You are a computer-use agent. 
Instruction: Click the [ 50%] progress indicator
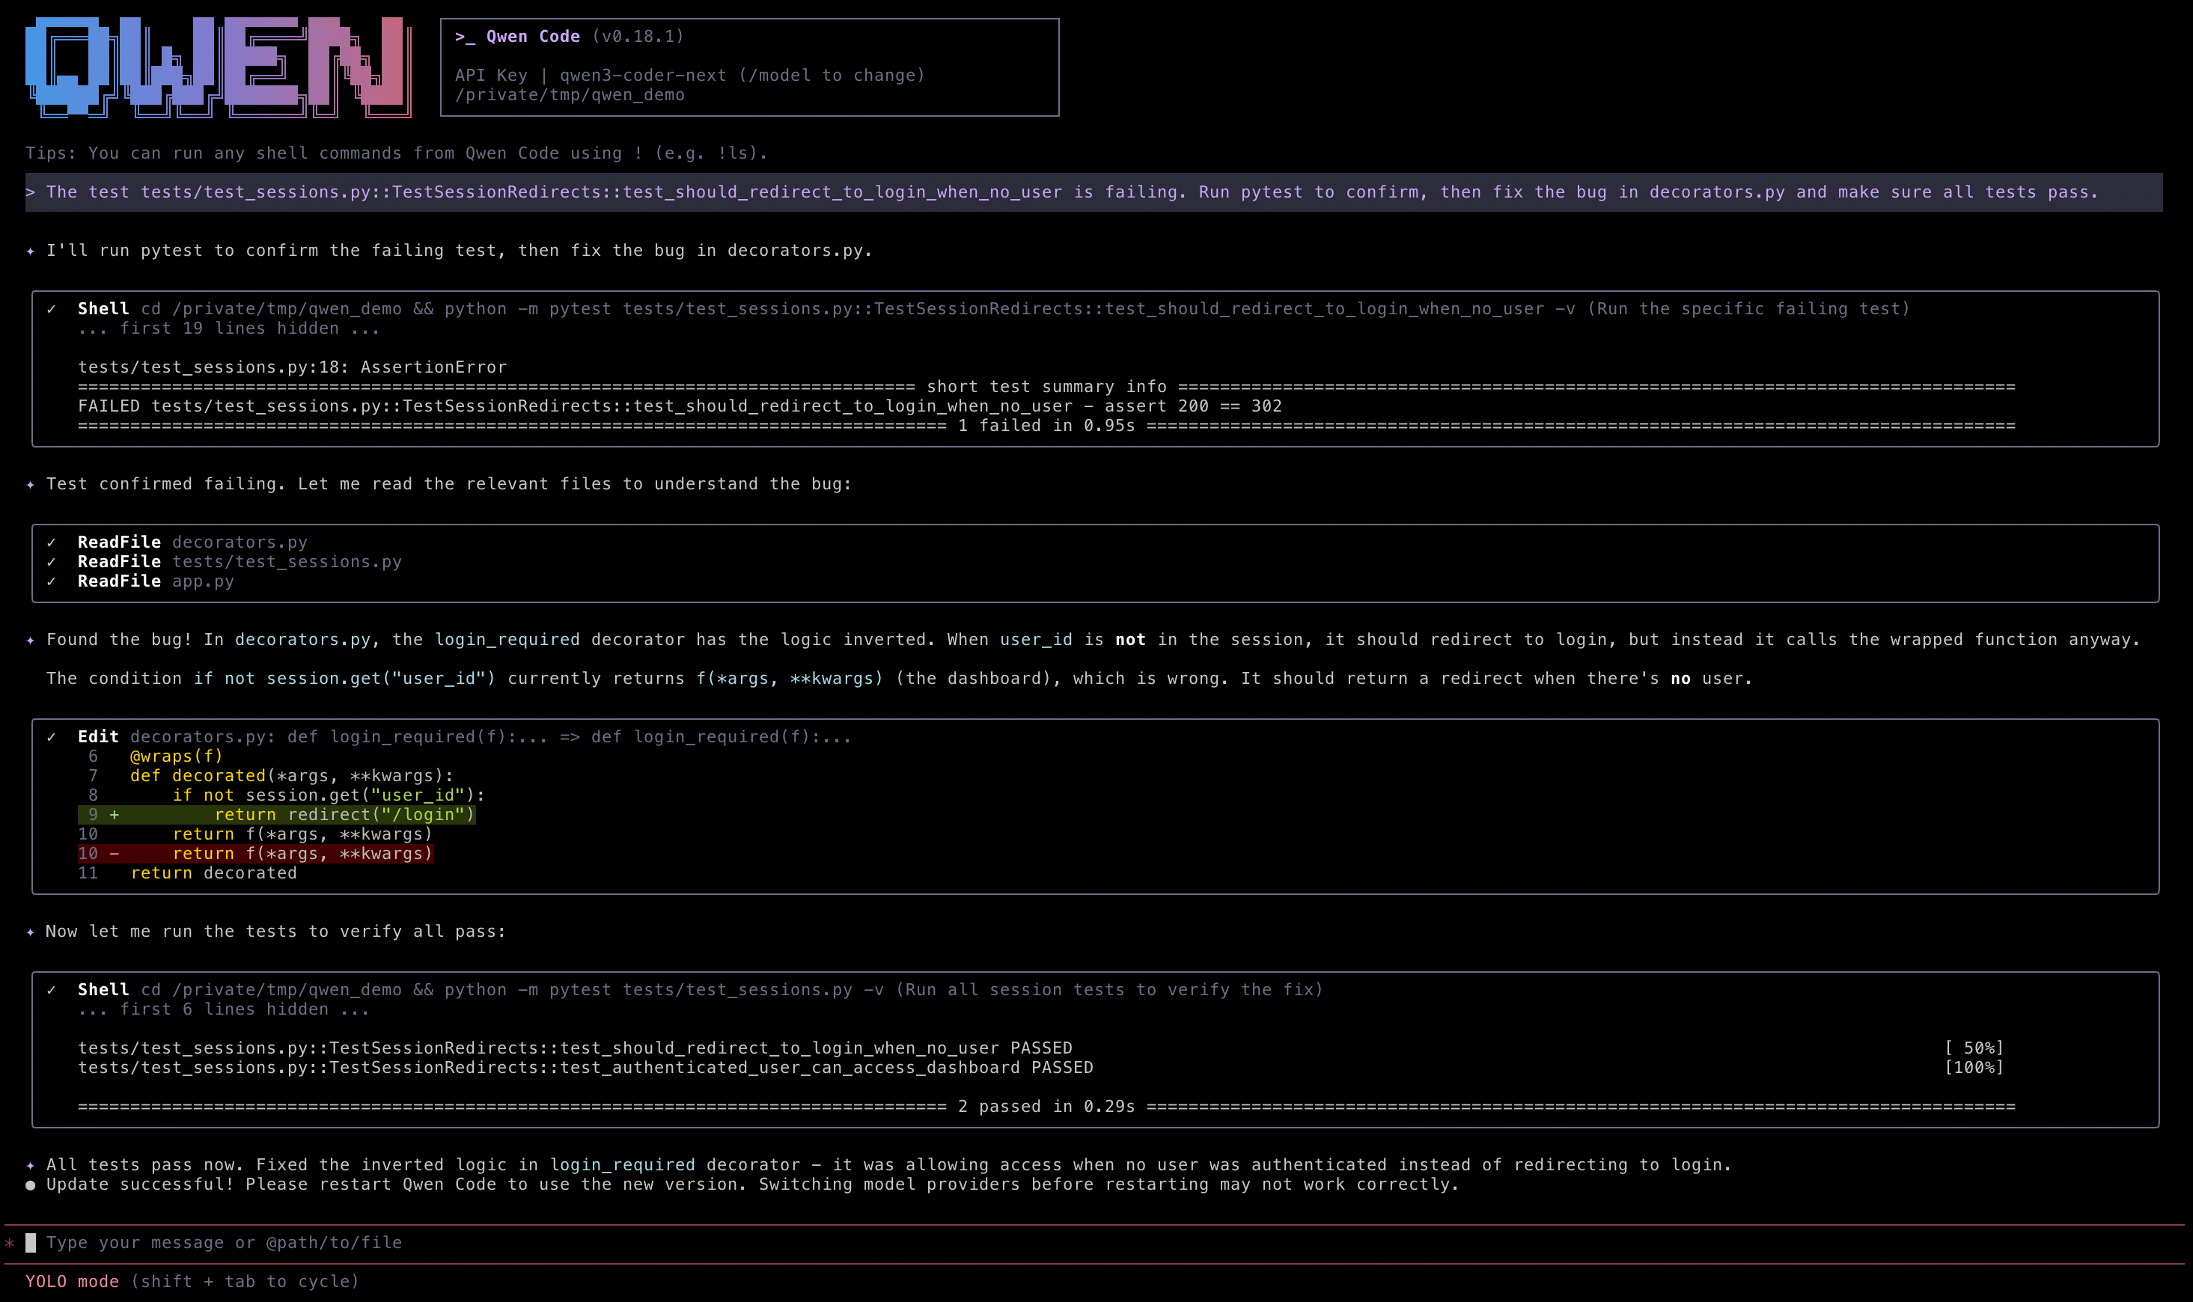tap(1974, 1048)
